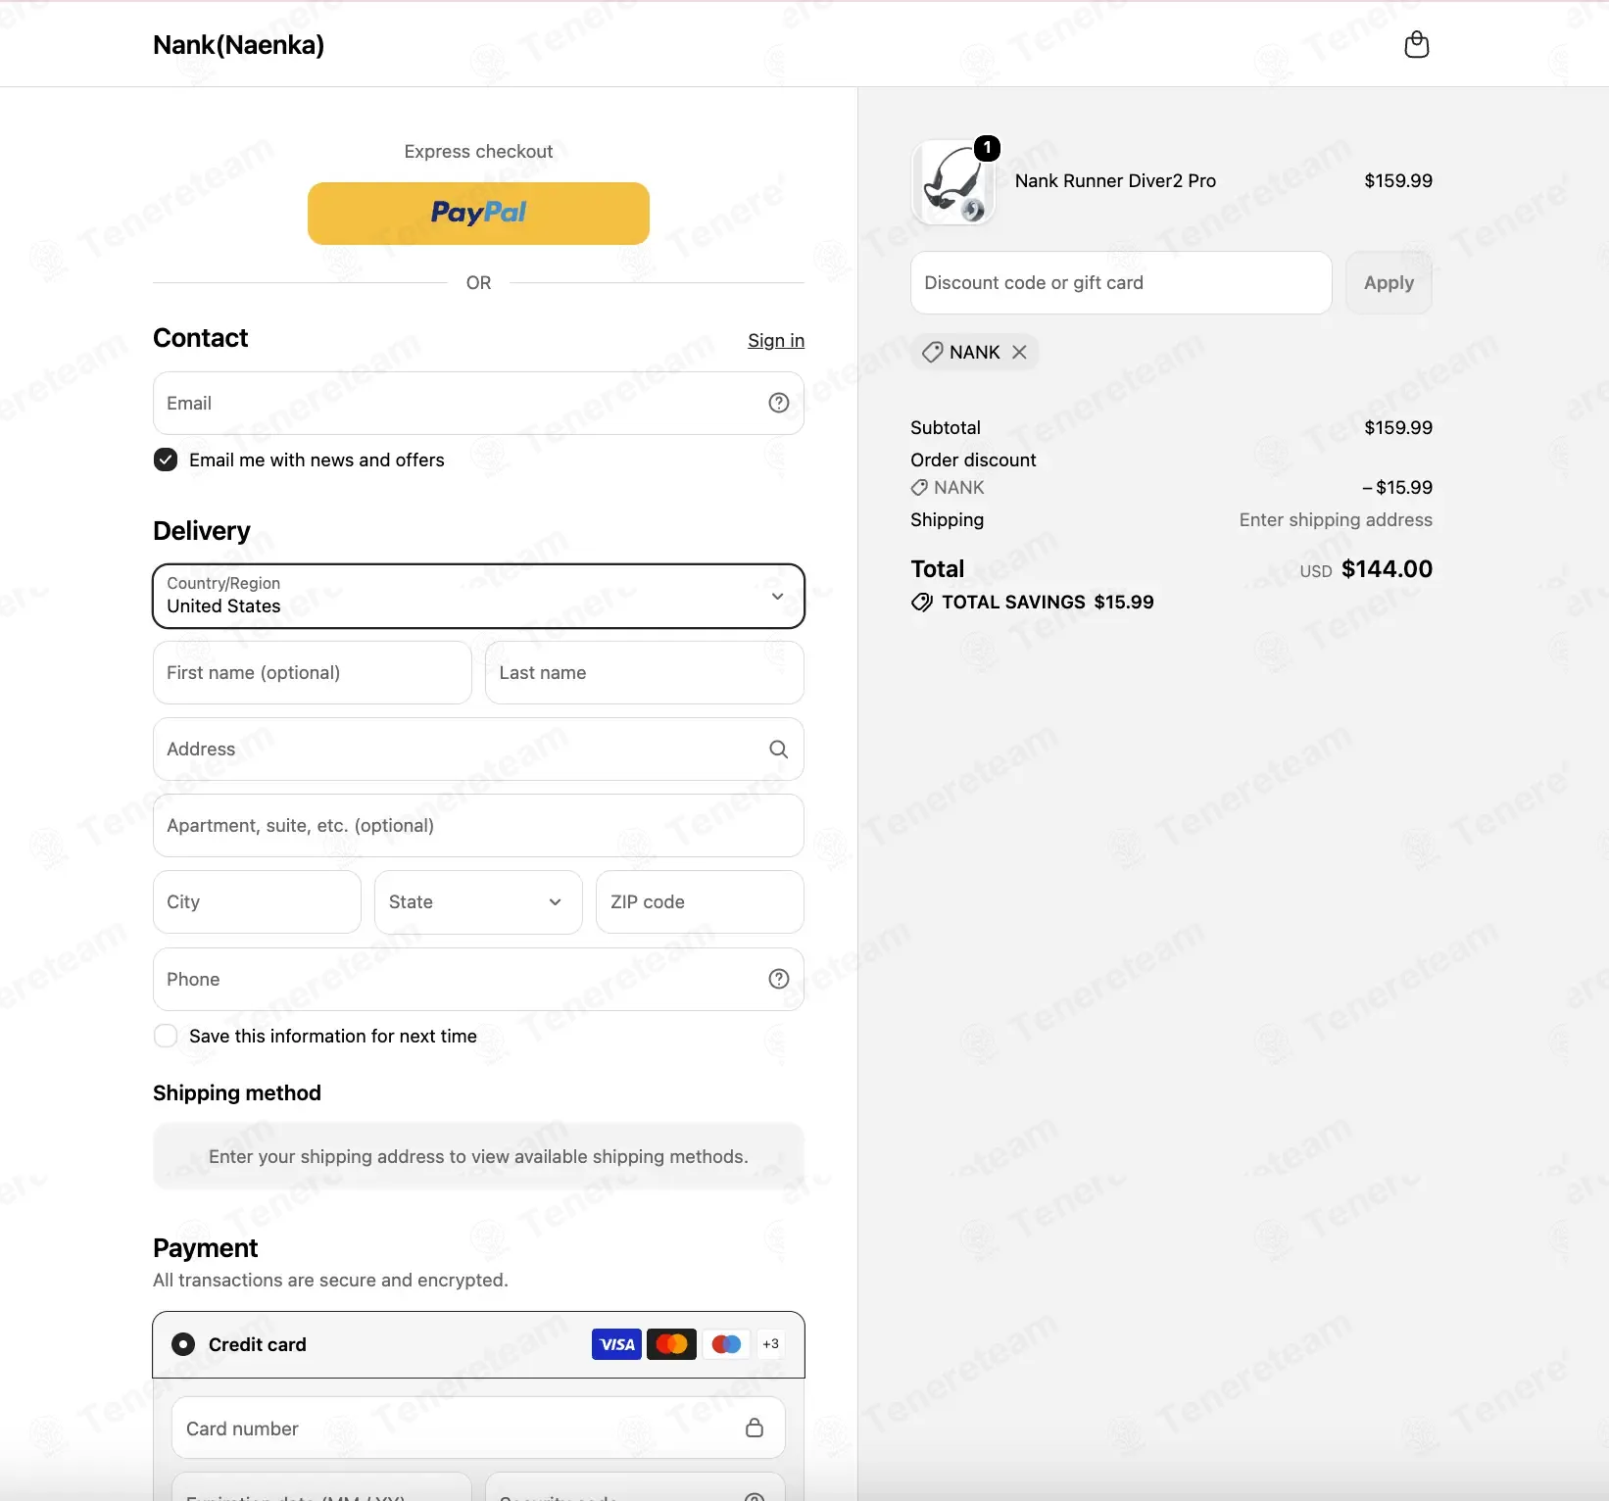
Task: Expand the State dropdown
Action: tap(478, 902)
